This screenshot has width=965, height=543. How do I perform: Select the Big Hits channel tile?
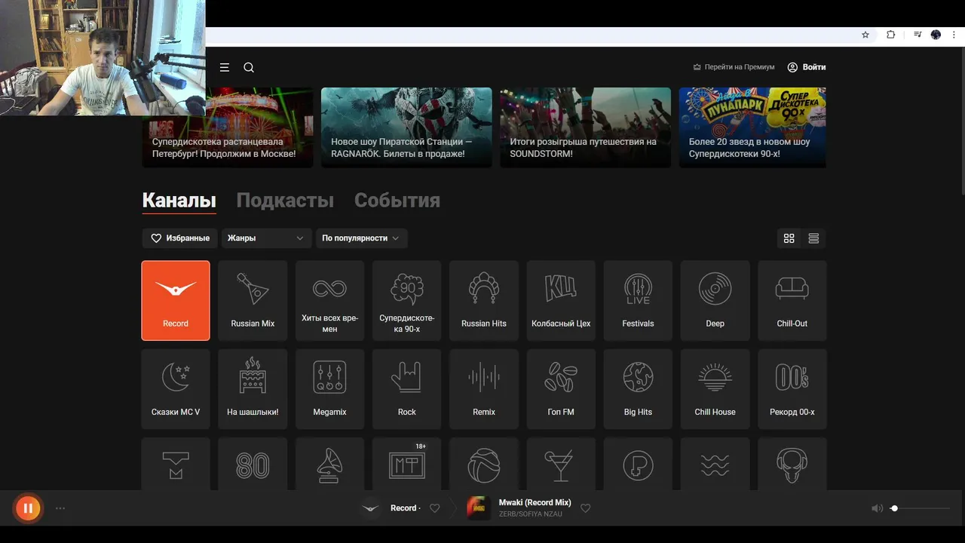(638, 389)
